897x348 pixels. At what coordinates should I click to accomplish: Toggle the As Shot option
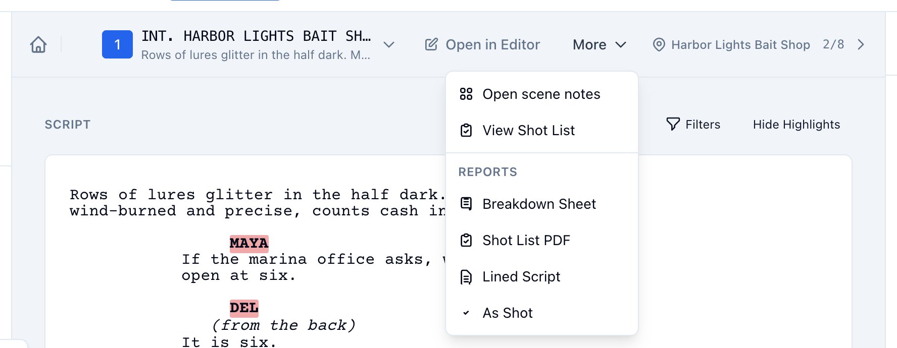point(542,313)
